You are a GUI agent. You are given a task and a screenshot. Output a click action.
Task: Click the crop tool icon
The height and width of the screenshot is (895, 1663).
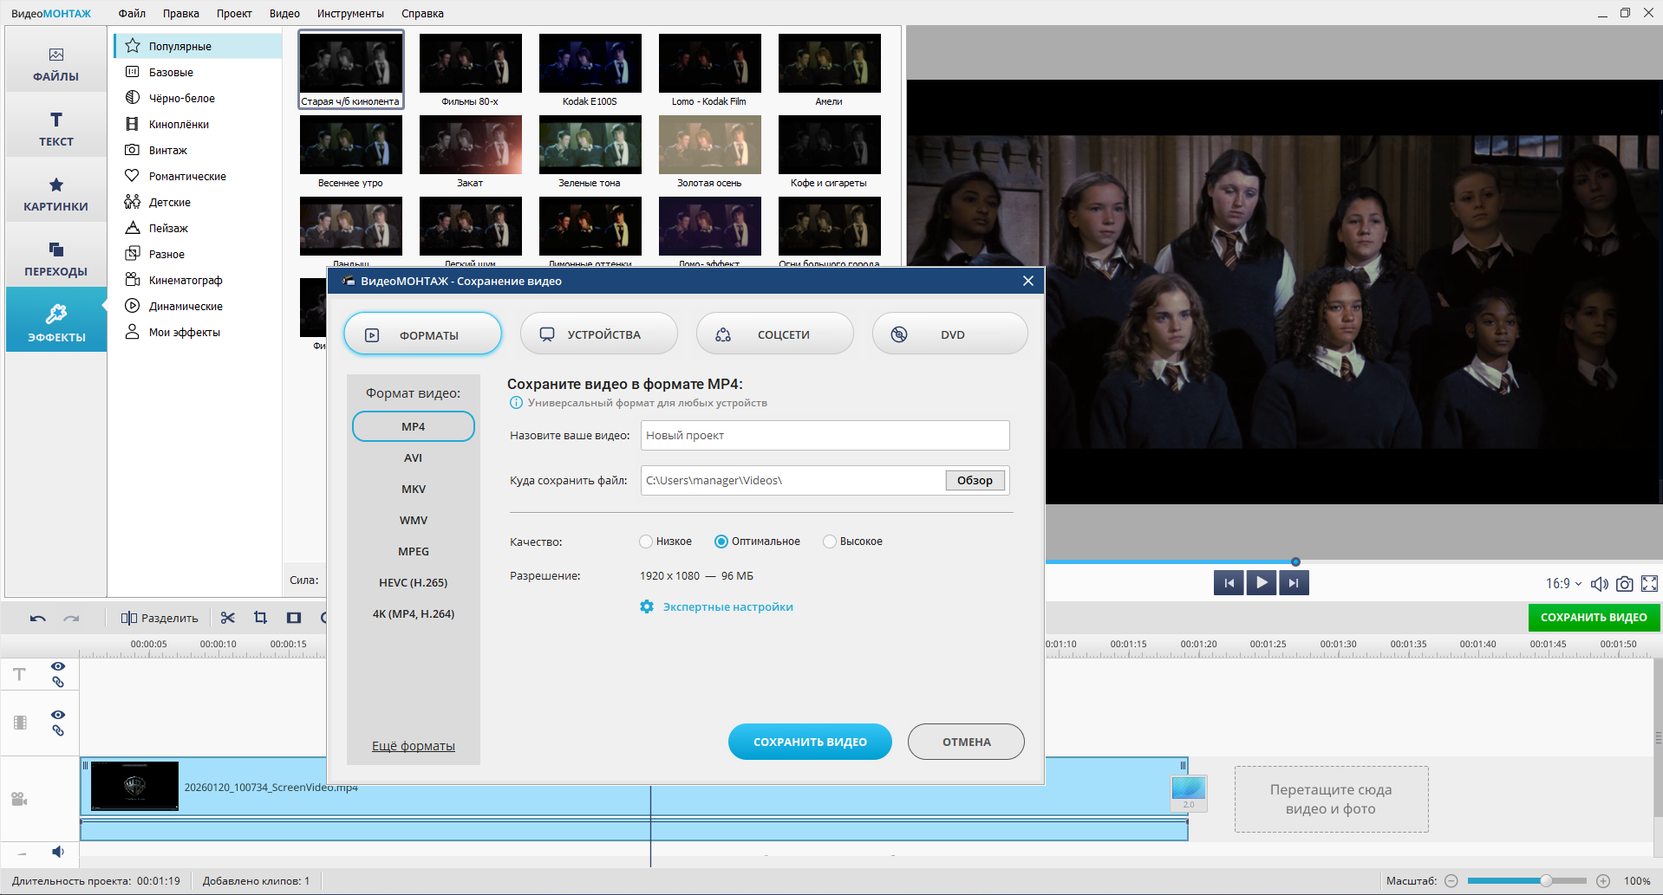[x=260, y=618]
